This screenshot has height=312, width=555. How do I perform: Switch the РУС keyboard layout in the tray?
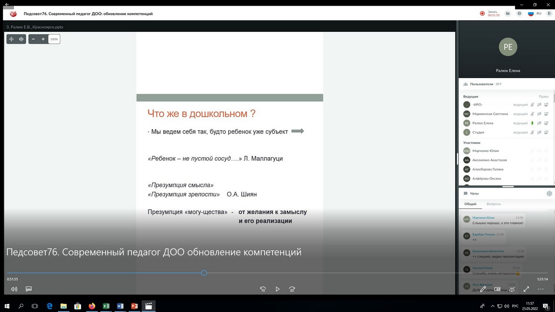point(515,306)
